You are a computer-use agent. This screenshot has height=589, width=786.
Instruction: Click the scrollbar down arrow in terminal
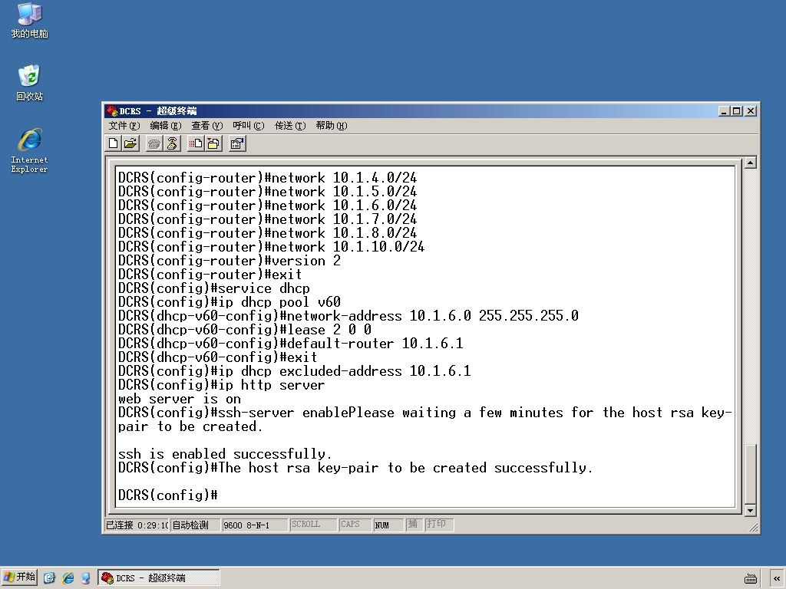click(x=750, y=510)
